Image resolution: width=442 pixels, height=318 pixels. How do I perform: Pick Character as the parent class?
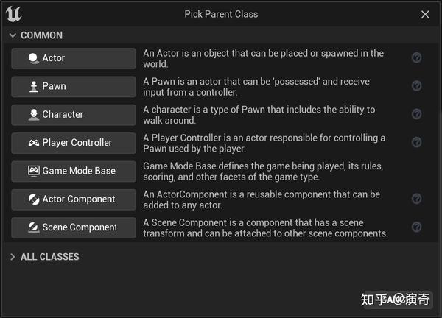(74, 114)
